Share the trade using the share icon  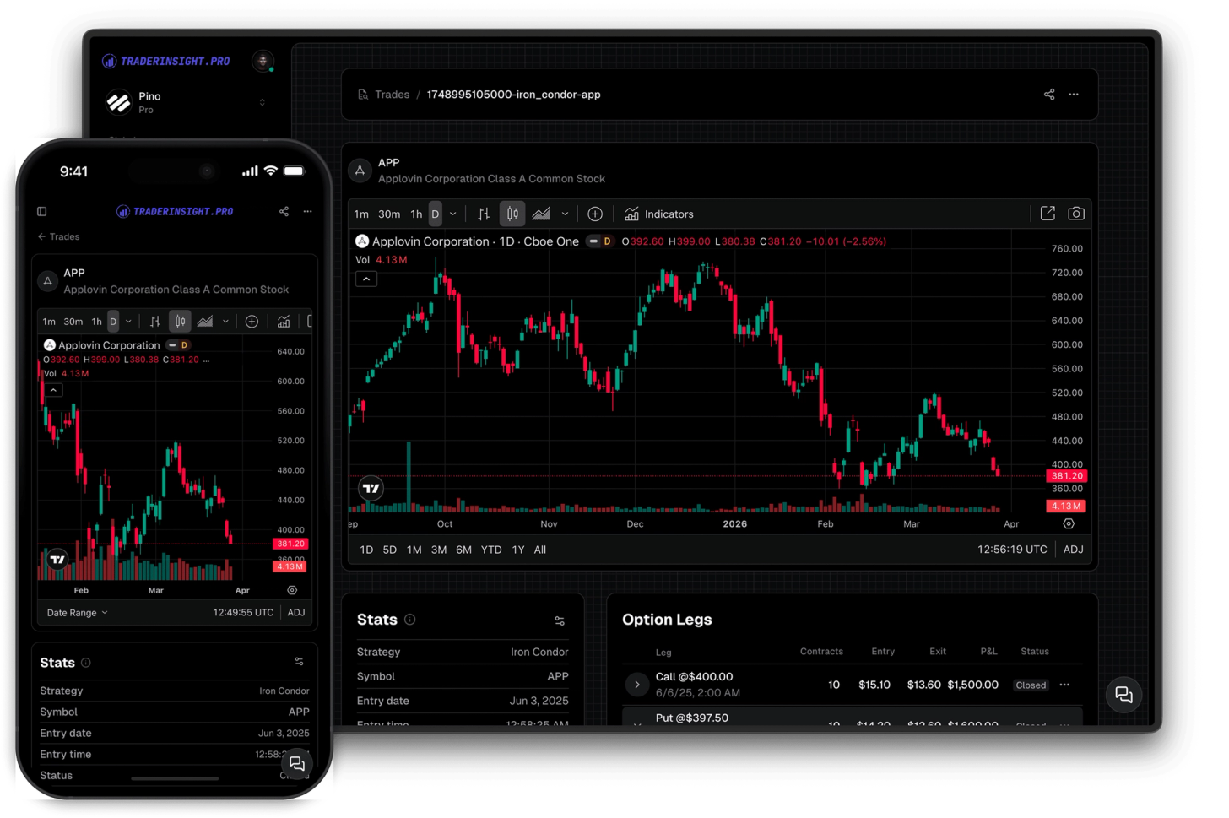1048,95
